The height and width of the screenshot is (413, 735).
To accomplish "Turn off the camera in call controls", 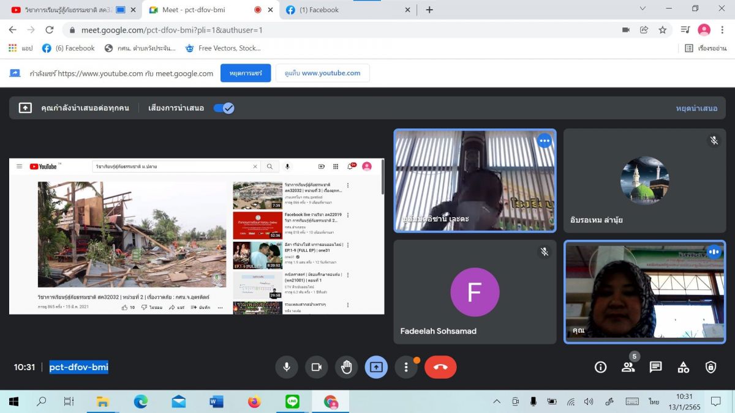I will (x=317, y=367).
